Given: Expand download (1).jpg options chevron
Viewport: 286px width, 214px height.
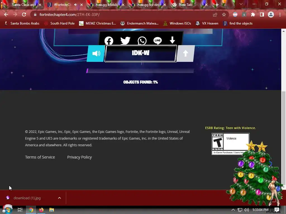Looking at the screenshot, I should point(59,198).
